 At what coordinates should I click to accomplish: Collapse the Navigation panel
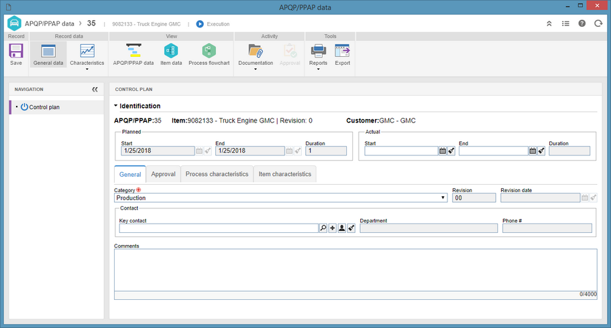tap(95, 90)
